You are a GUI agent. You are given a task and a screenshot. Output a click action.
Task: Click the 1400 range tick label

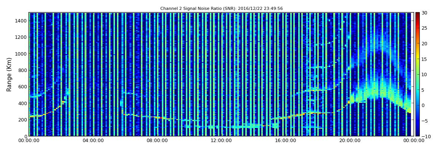pos(21,21)
